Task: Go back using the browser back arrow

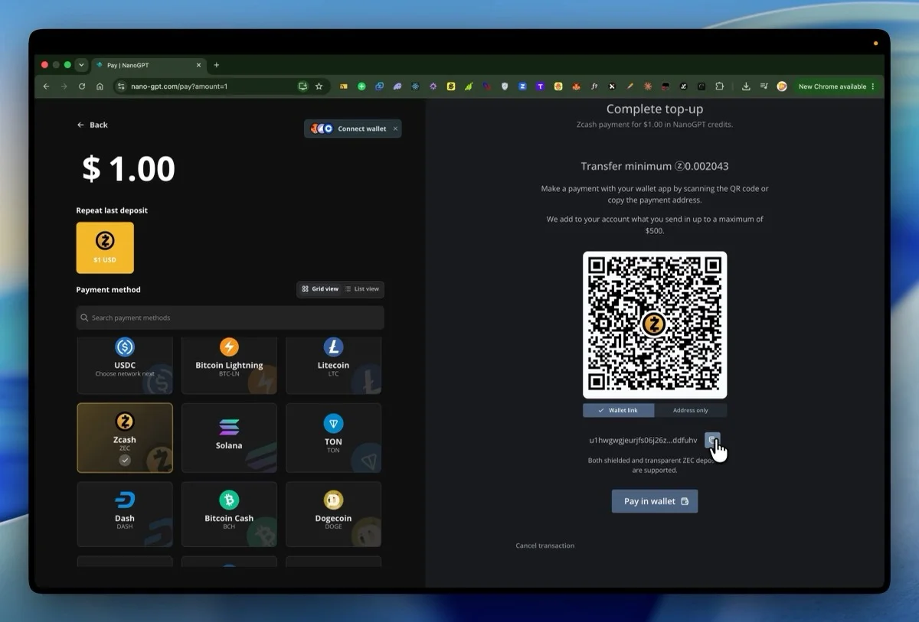Action: (46, 86)
